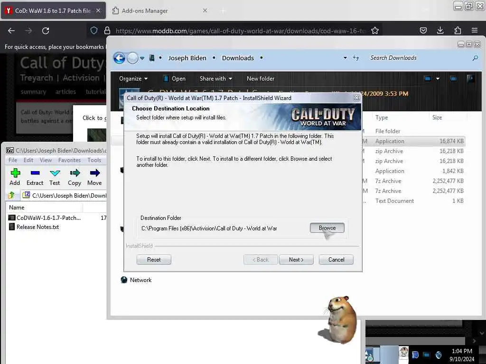This screenshot has width=486, height=364.
Task: Switch to the CoD: WaW Patch file tab
Action: click(x=53, y=10)
